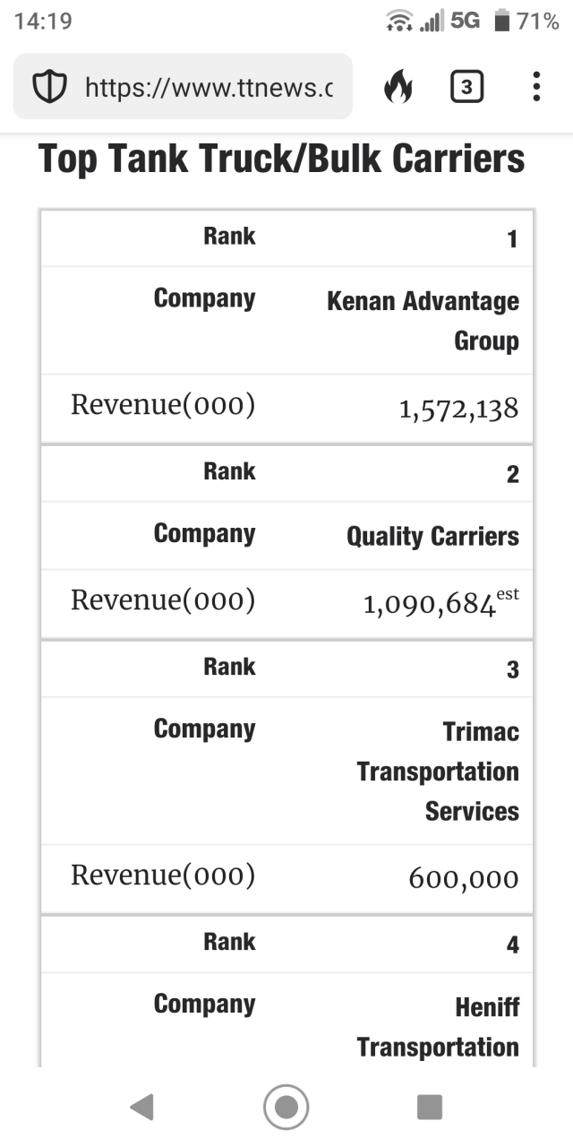Tap the 5G signal indicator

coord(465,21)
